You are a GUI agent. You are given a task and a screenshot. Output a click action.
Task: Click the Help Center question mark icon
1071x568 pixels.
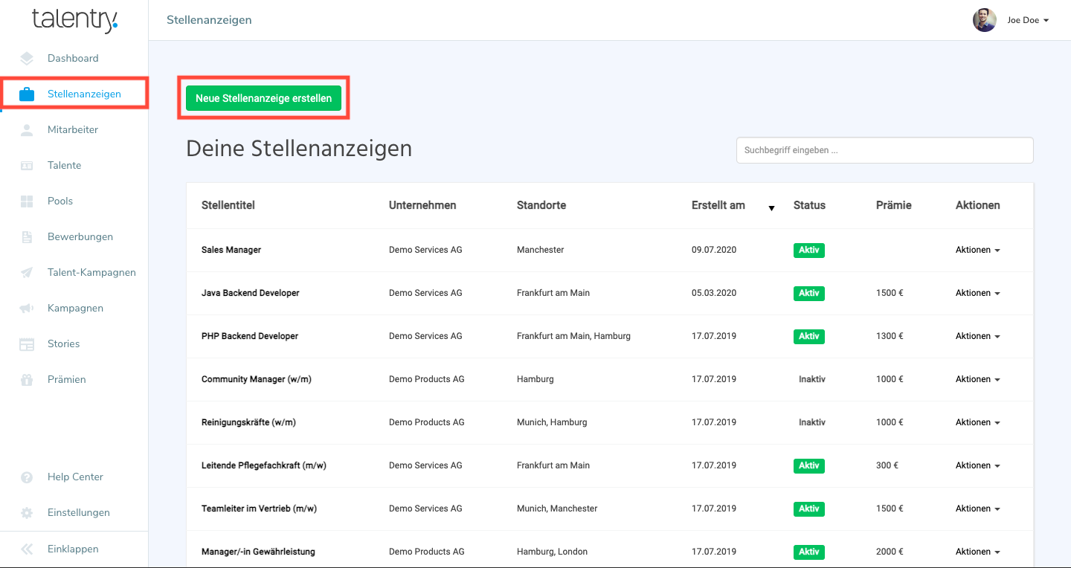[x=27, y=477]
